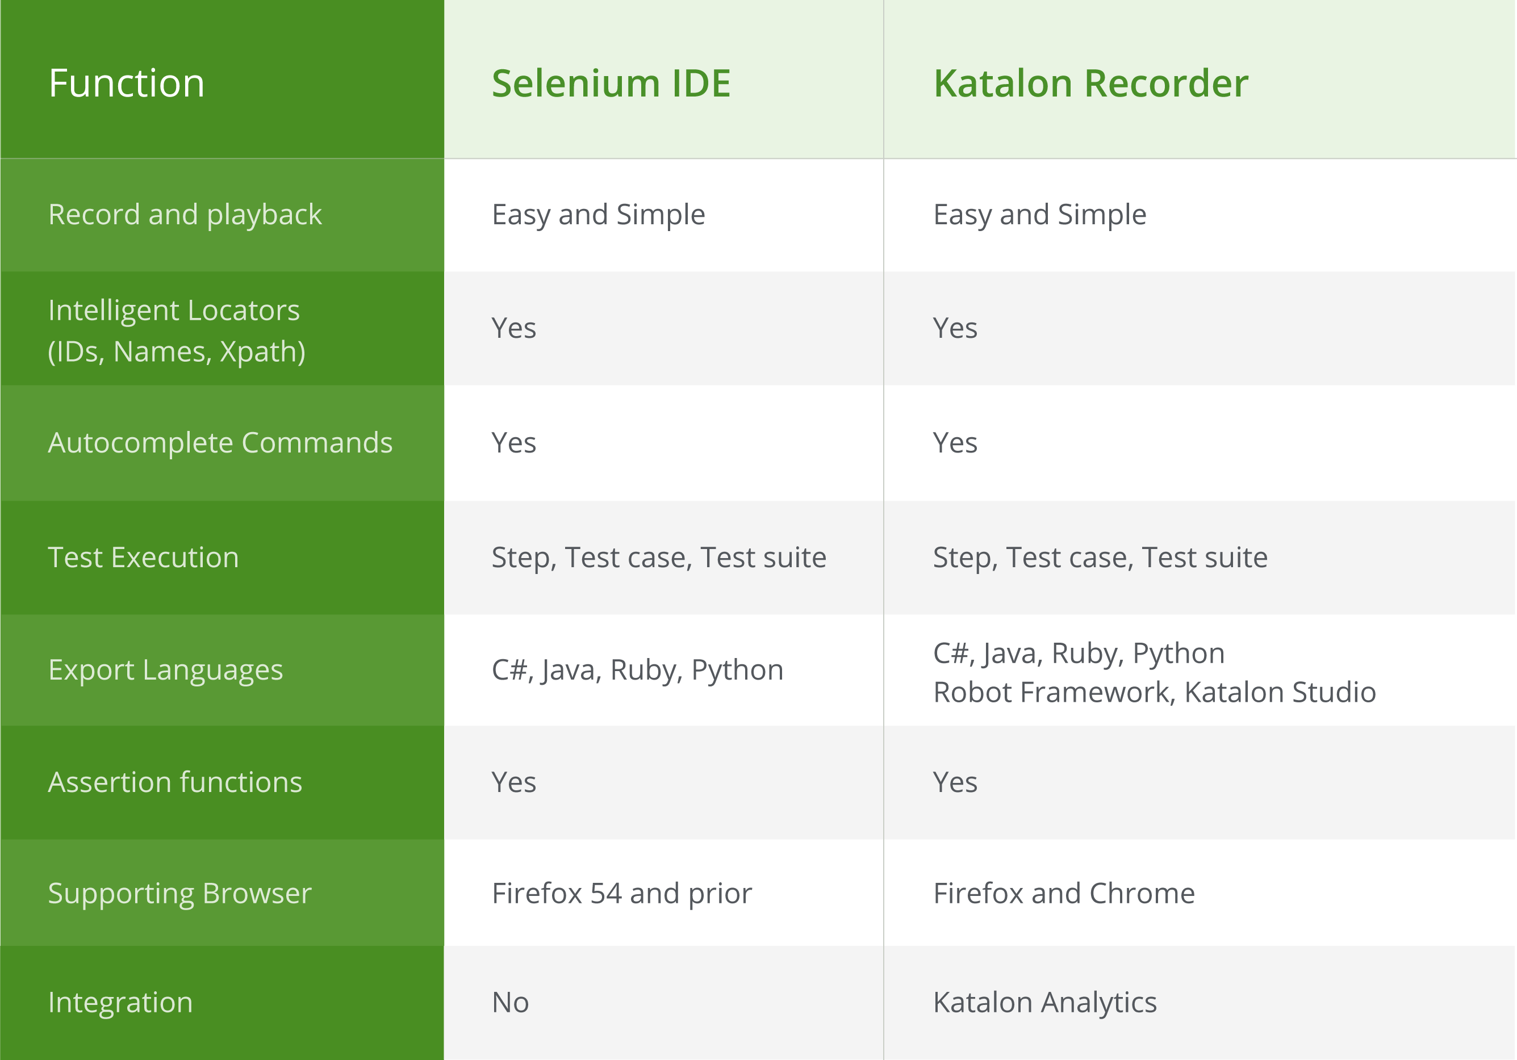Click the Katalon Analytics cell

(1044, 1002)
